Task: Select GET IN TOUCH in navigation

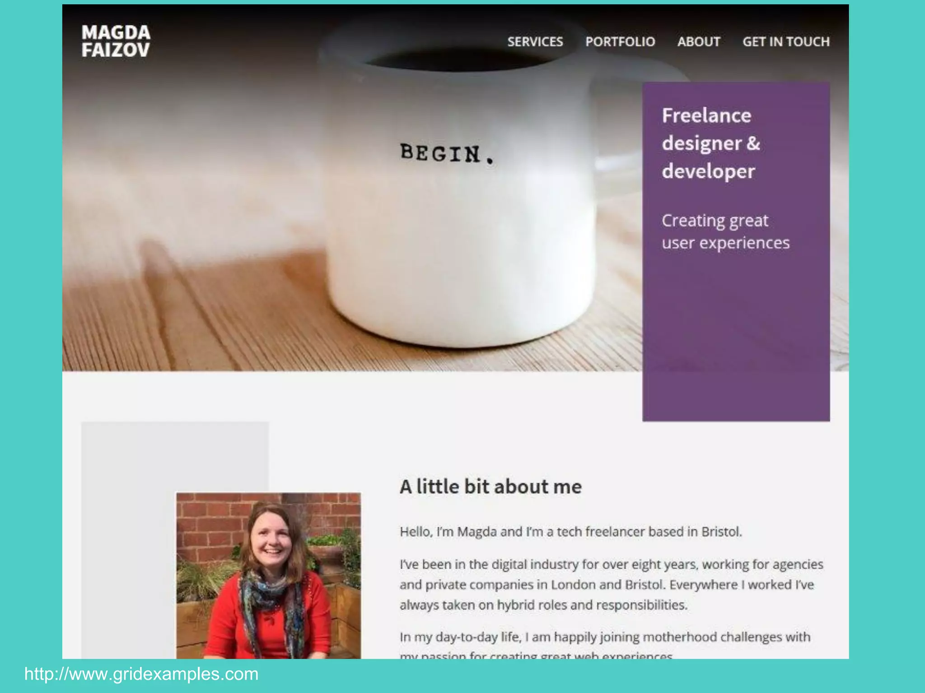Action: 786,42
